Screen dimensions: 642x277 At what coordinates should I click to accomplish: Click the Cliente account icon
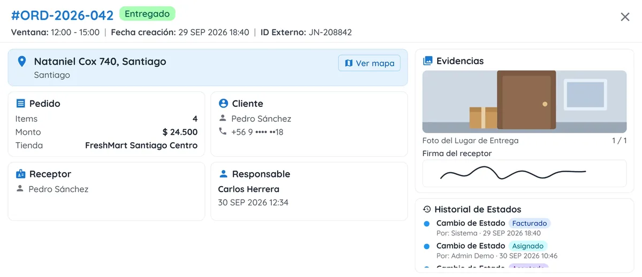(x=224, y=104)
